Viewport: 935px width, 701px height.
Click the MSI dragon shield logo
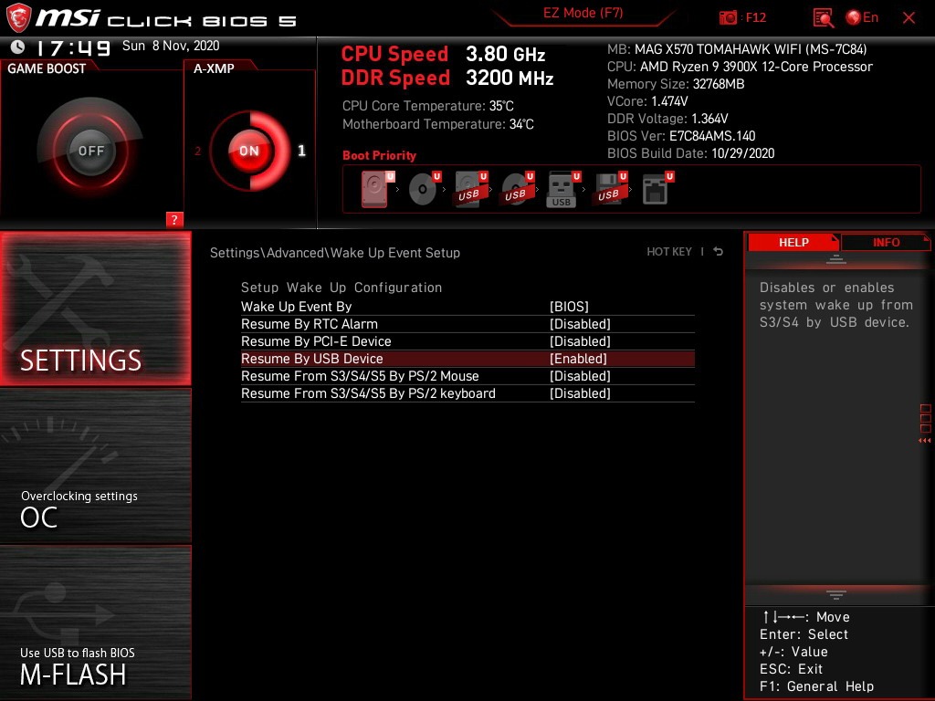point(18,18)
